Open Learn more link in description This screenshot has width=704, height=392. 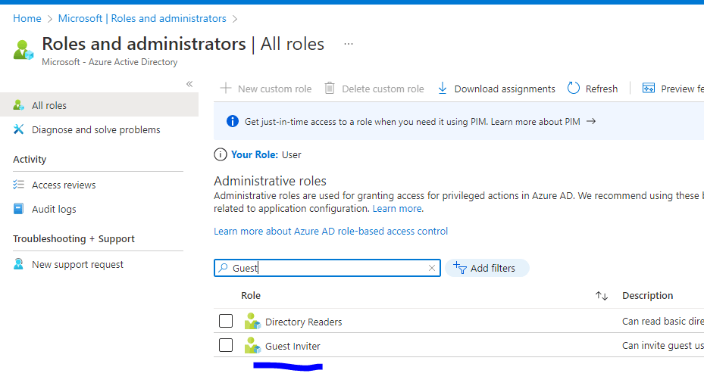397,209
